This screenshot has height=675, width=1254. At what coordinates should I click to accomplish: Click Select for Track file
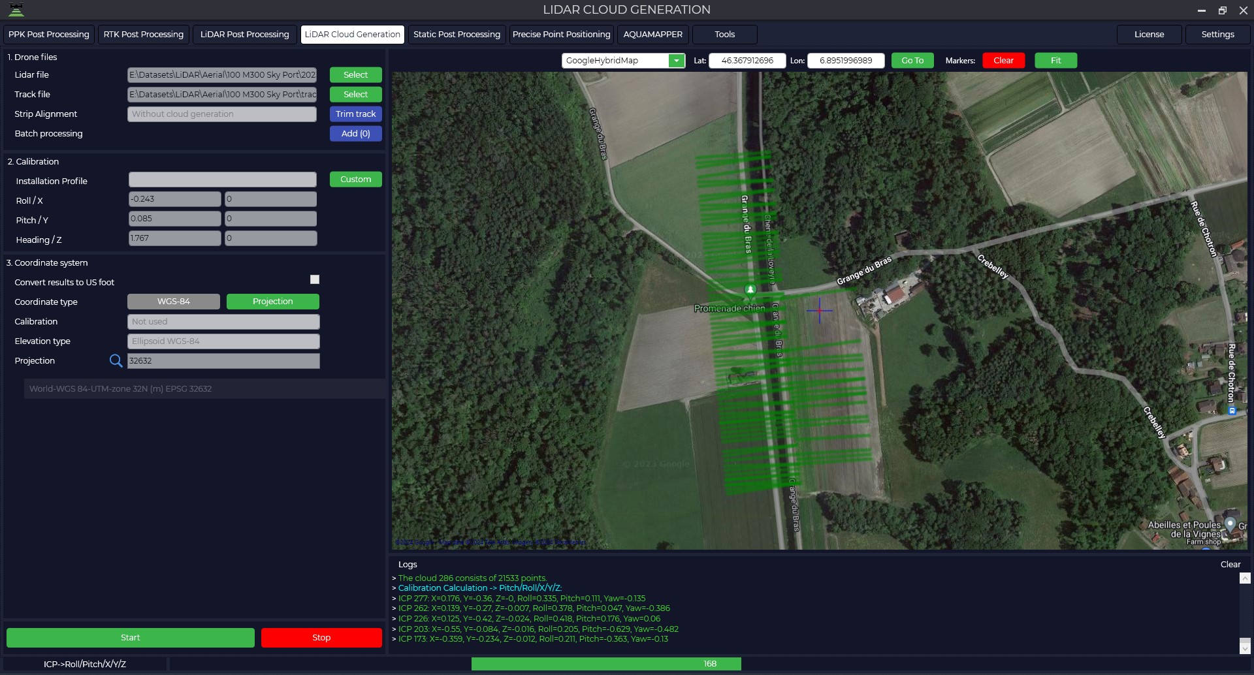[x=356, y=95]
